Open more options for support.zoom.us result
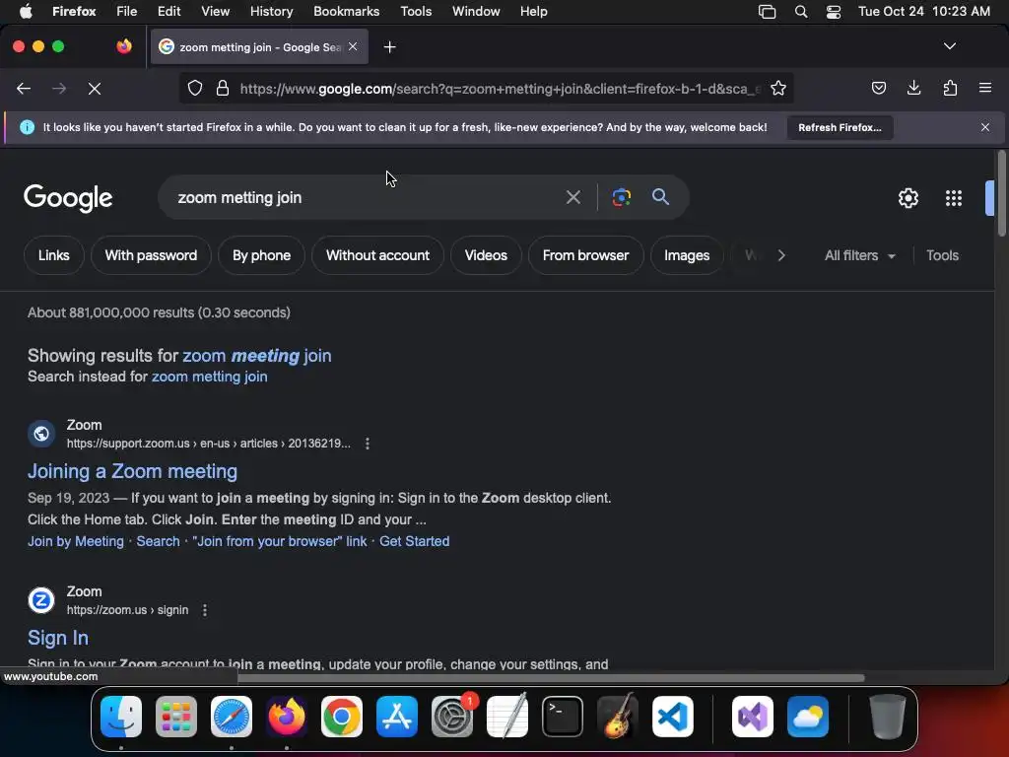1009x757 pixels. [367, 444]
